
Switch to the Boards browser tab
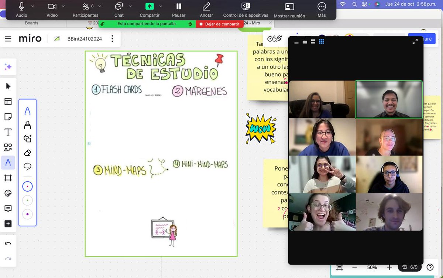click(32, 23)
